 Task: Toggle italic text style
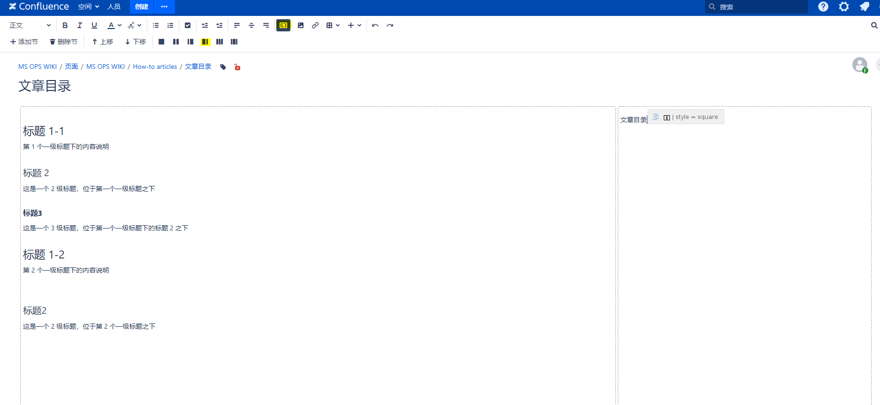point(80,25)
